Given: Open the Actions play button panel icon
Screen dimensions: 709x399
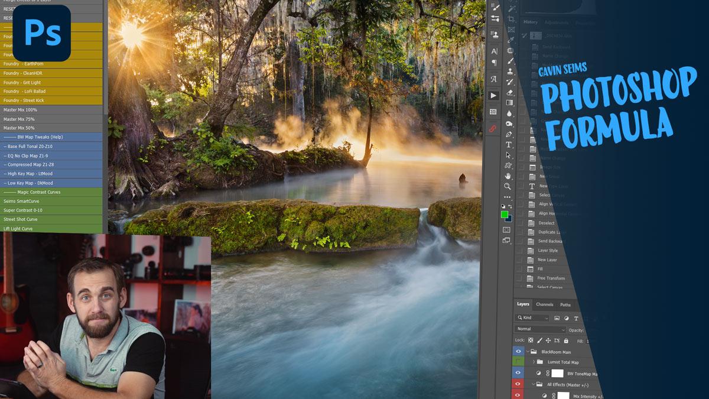Looking at the screenshot, I should point(494,95).
